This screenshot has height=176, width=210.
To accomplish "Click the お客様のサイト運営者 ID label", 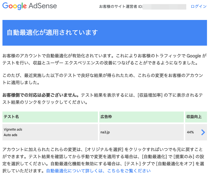I will tap(121, 7).
